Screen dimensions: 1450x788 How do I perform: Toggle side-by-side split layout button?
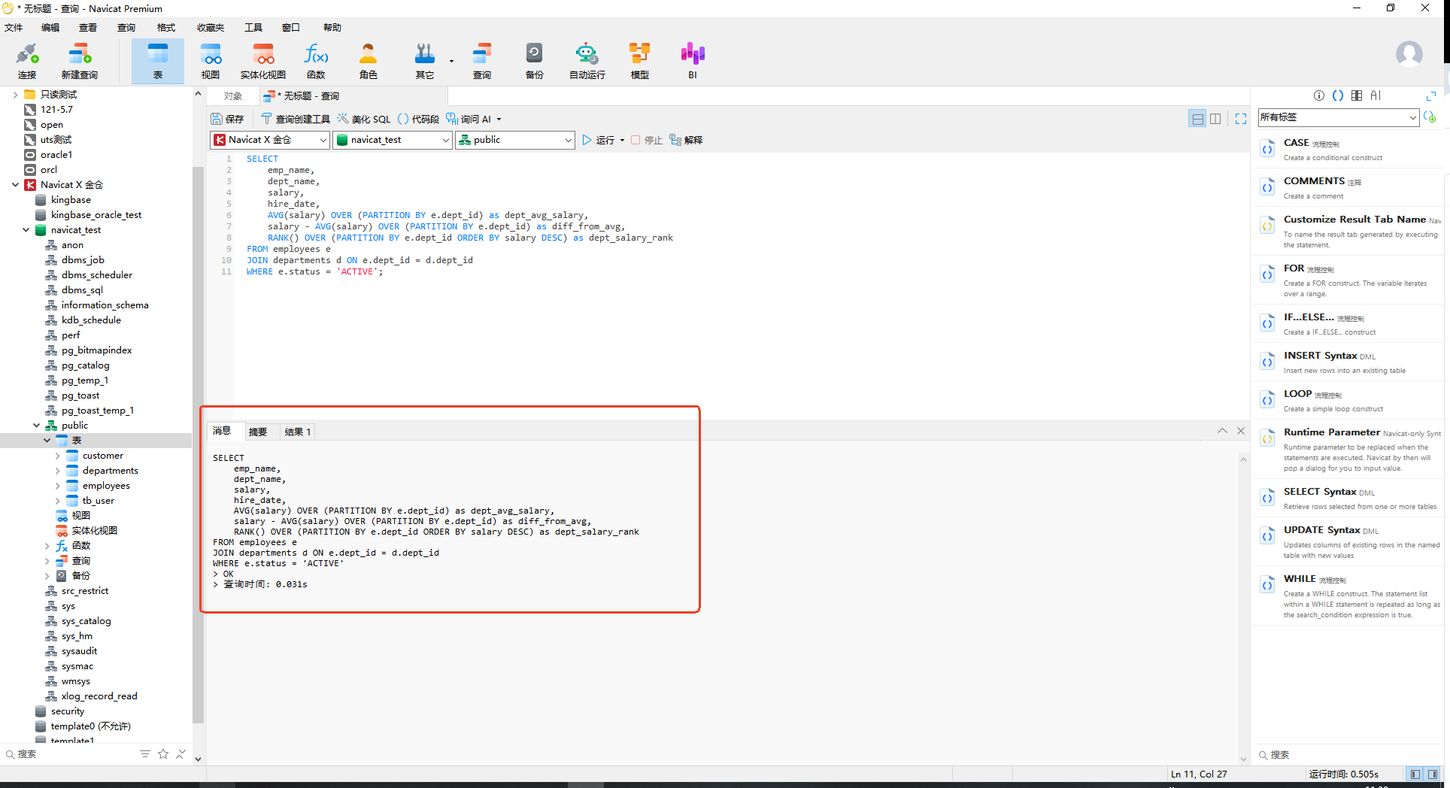[1215, 119]
